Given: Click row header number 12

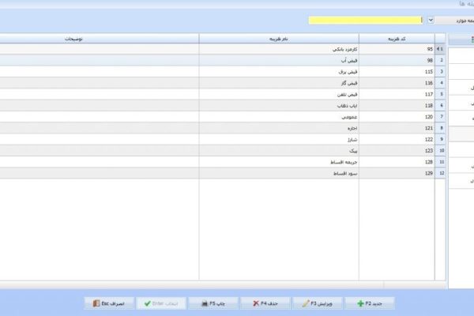Looking at the screenshot, I should 440,173.
